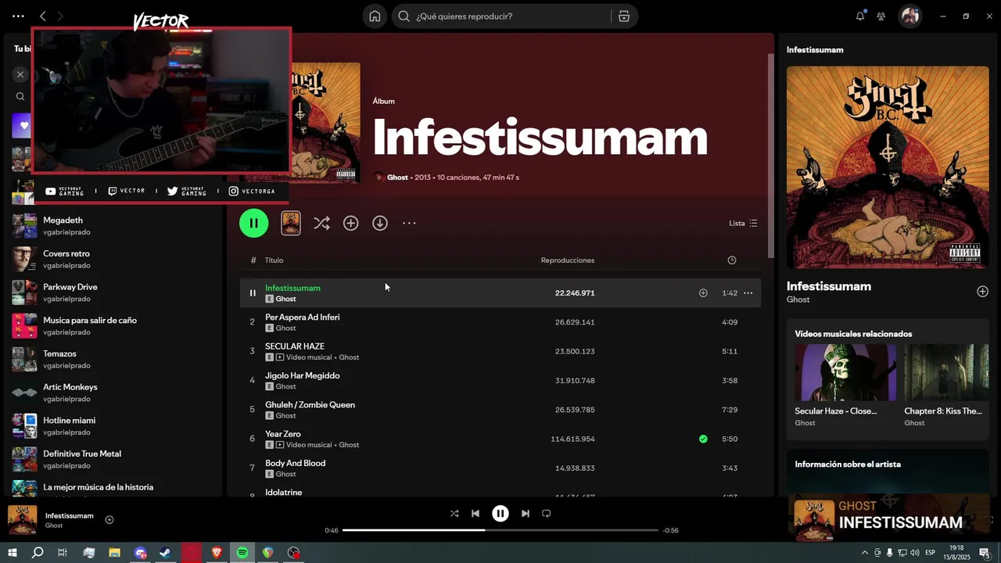This screenshot has width=1001, height=563.
Task: Add album to library plus icon
Action: (350, 223)
